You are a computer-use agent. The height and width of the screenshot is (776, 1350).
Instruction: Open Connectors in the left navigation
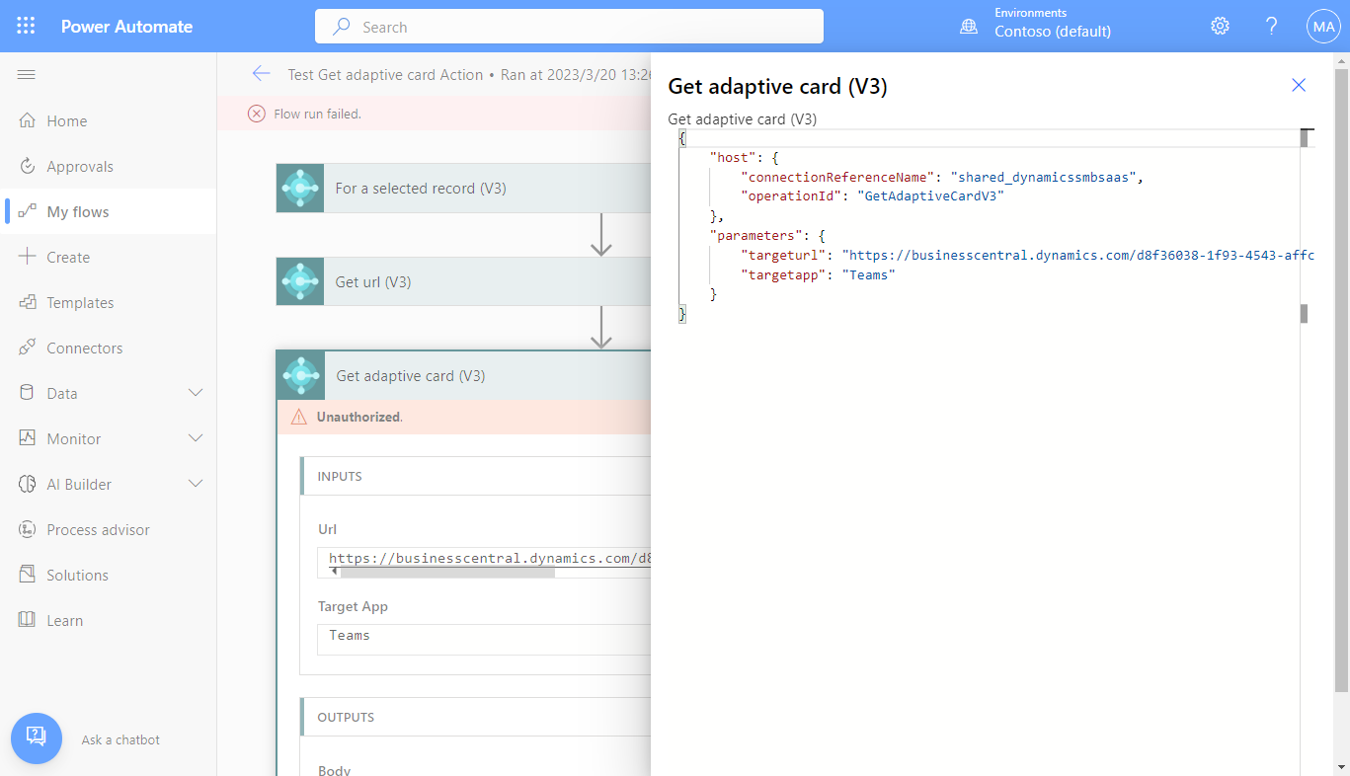tap(85, 349)
